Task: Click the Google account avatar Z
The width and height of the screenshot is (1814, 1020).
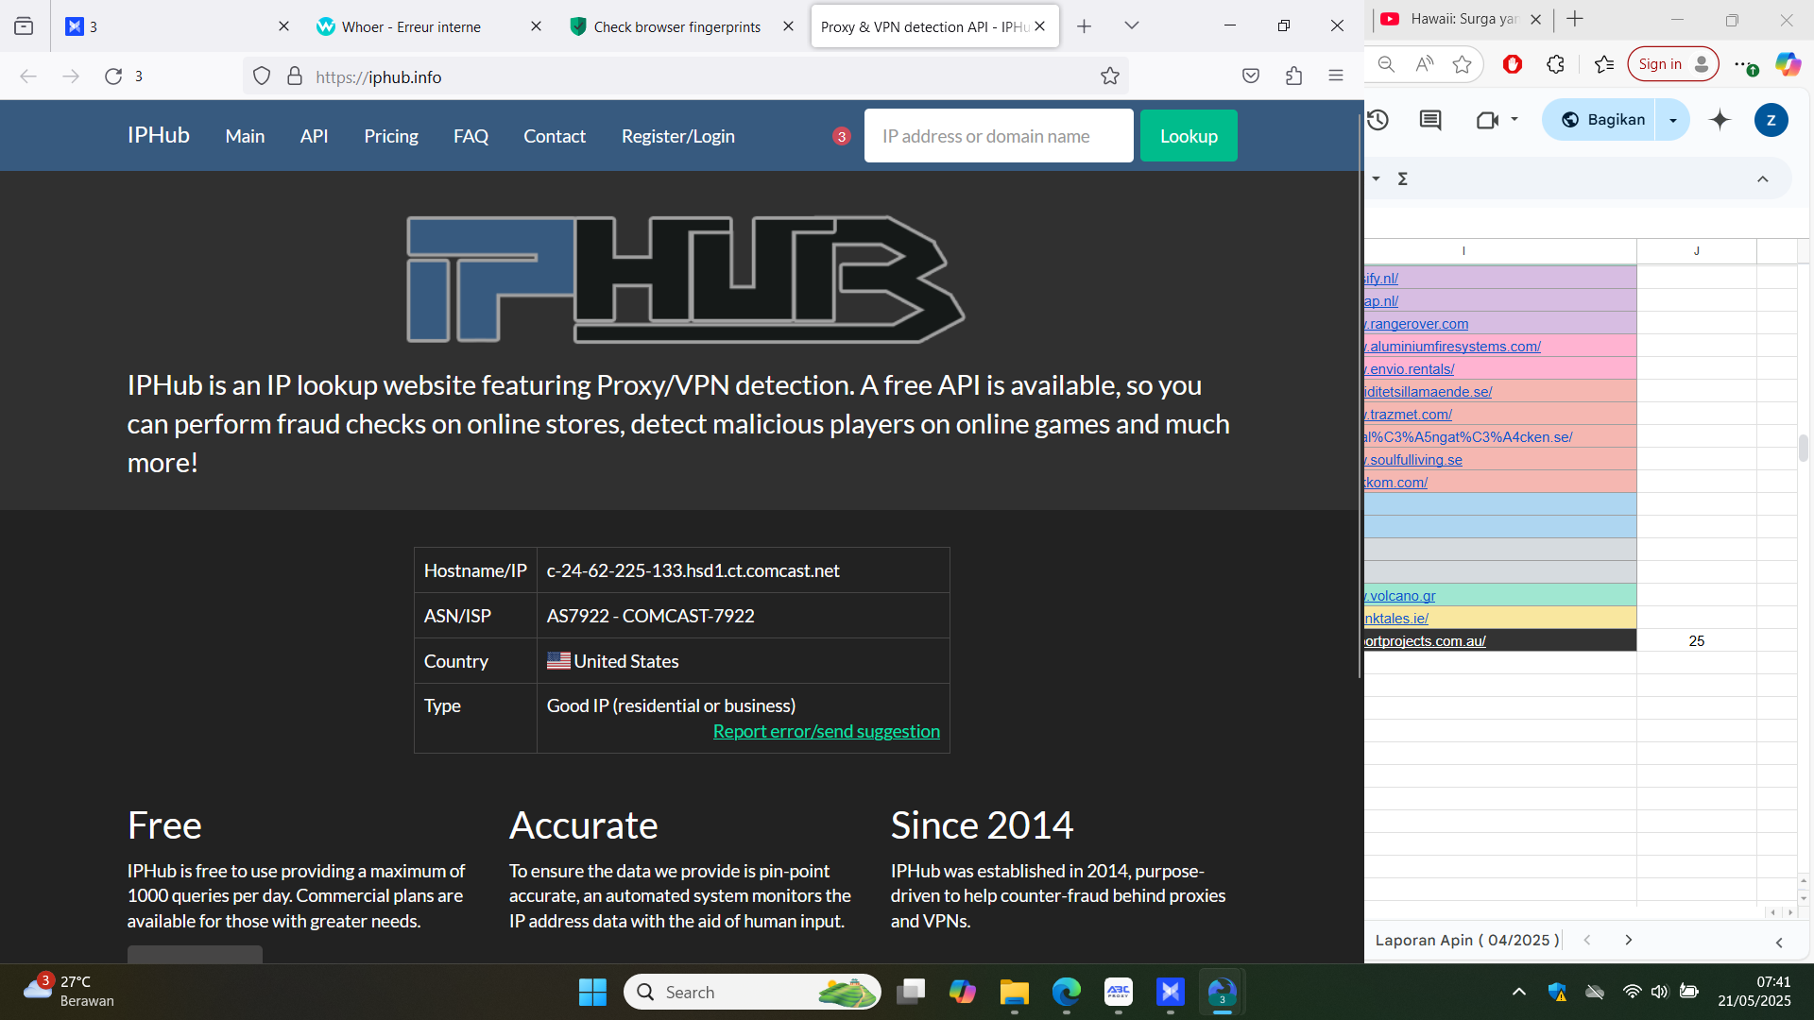Action: click(x=1771, y=120)
